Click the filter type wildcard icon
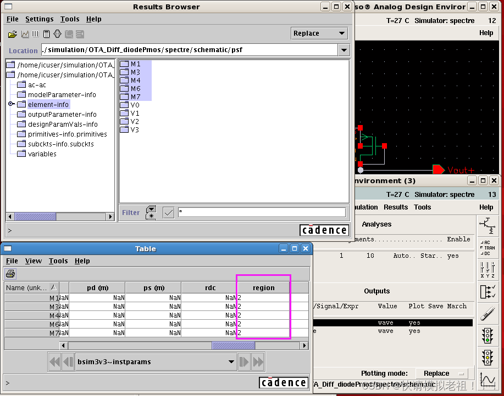This screenshot has width=504, height=396. tap(151, 212)
